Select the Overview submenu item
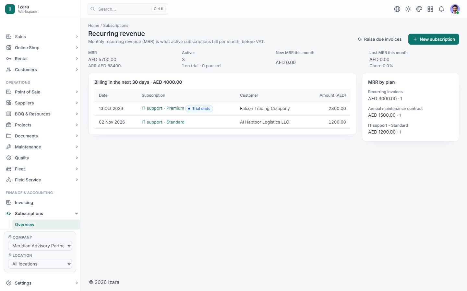467x291 pixels. [x=46, y=224]
